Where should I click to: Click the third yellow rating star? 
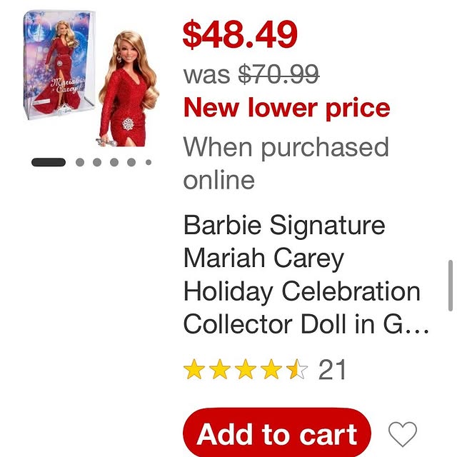pos(245,370)
